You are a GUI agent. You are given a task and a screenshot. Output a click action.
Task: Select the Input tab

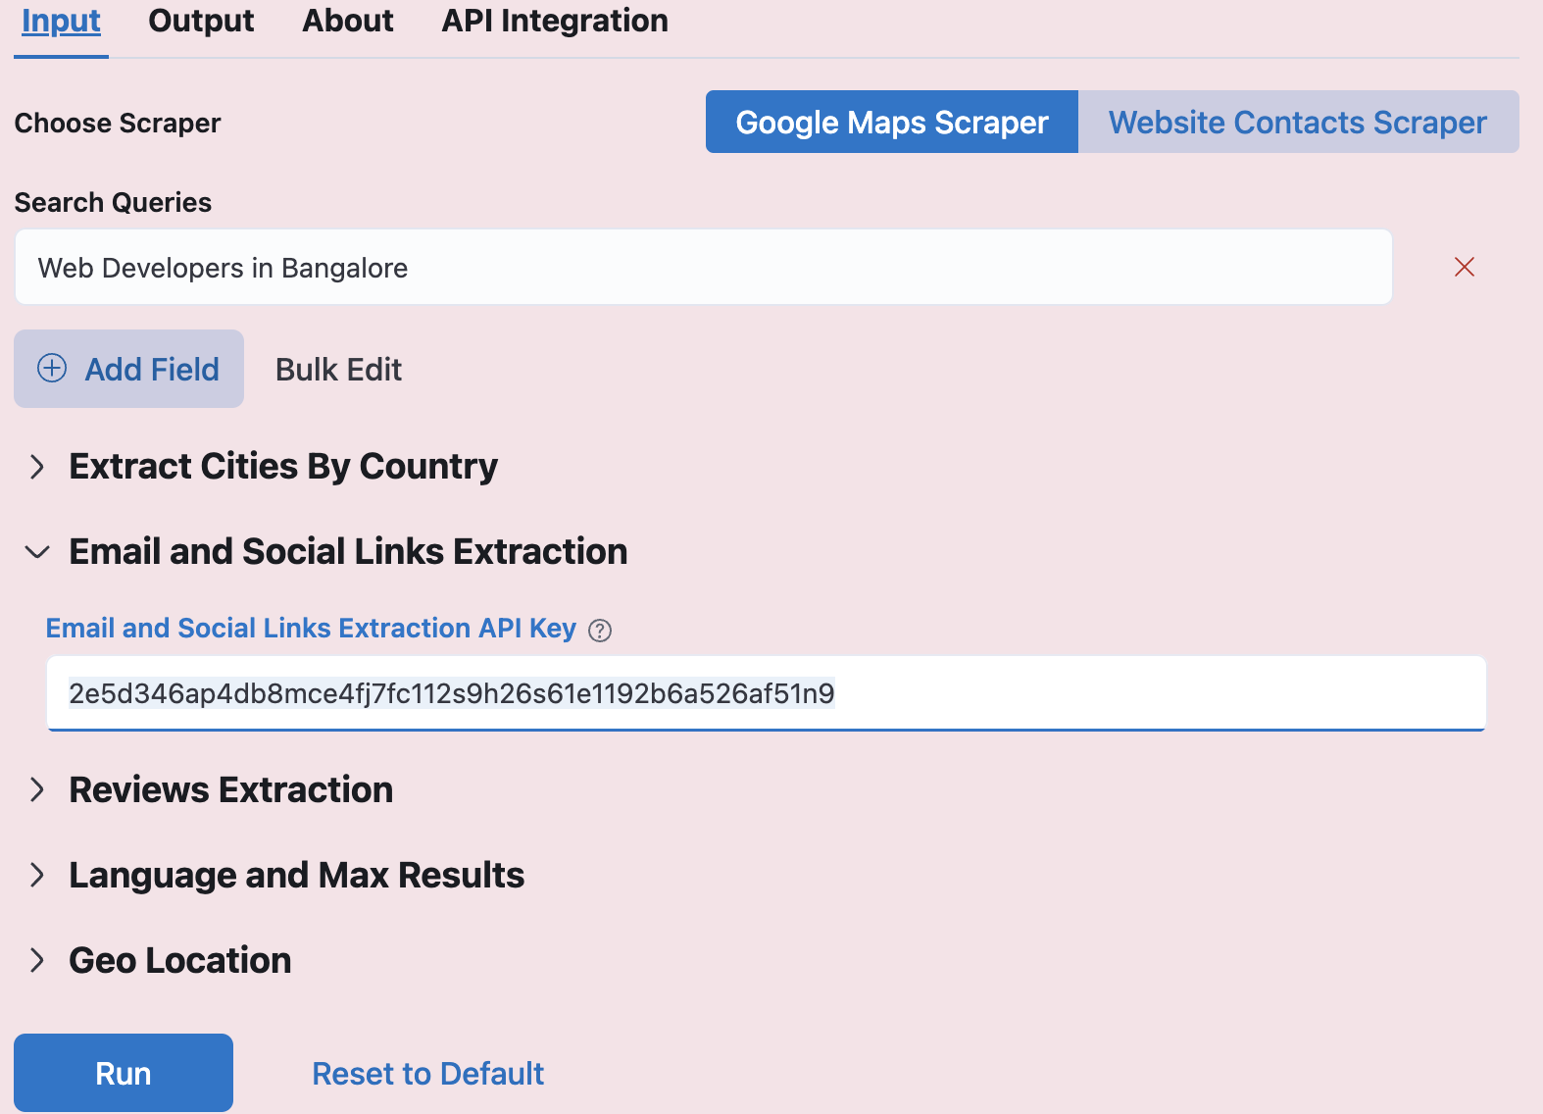coord(61,21)
